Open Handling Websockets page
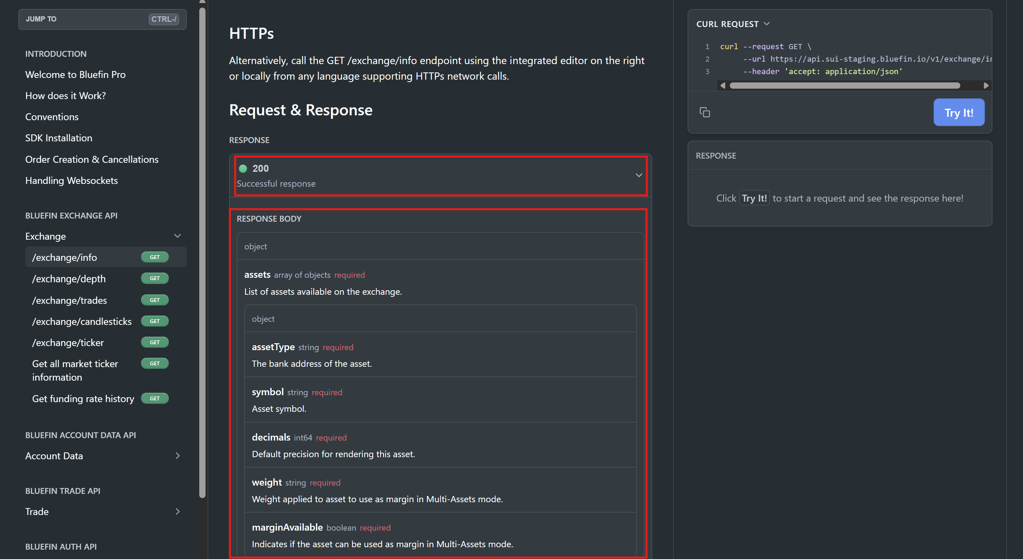1023x559 pixels. (x=71, y=180)
